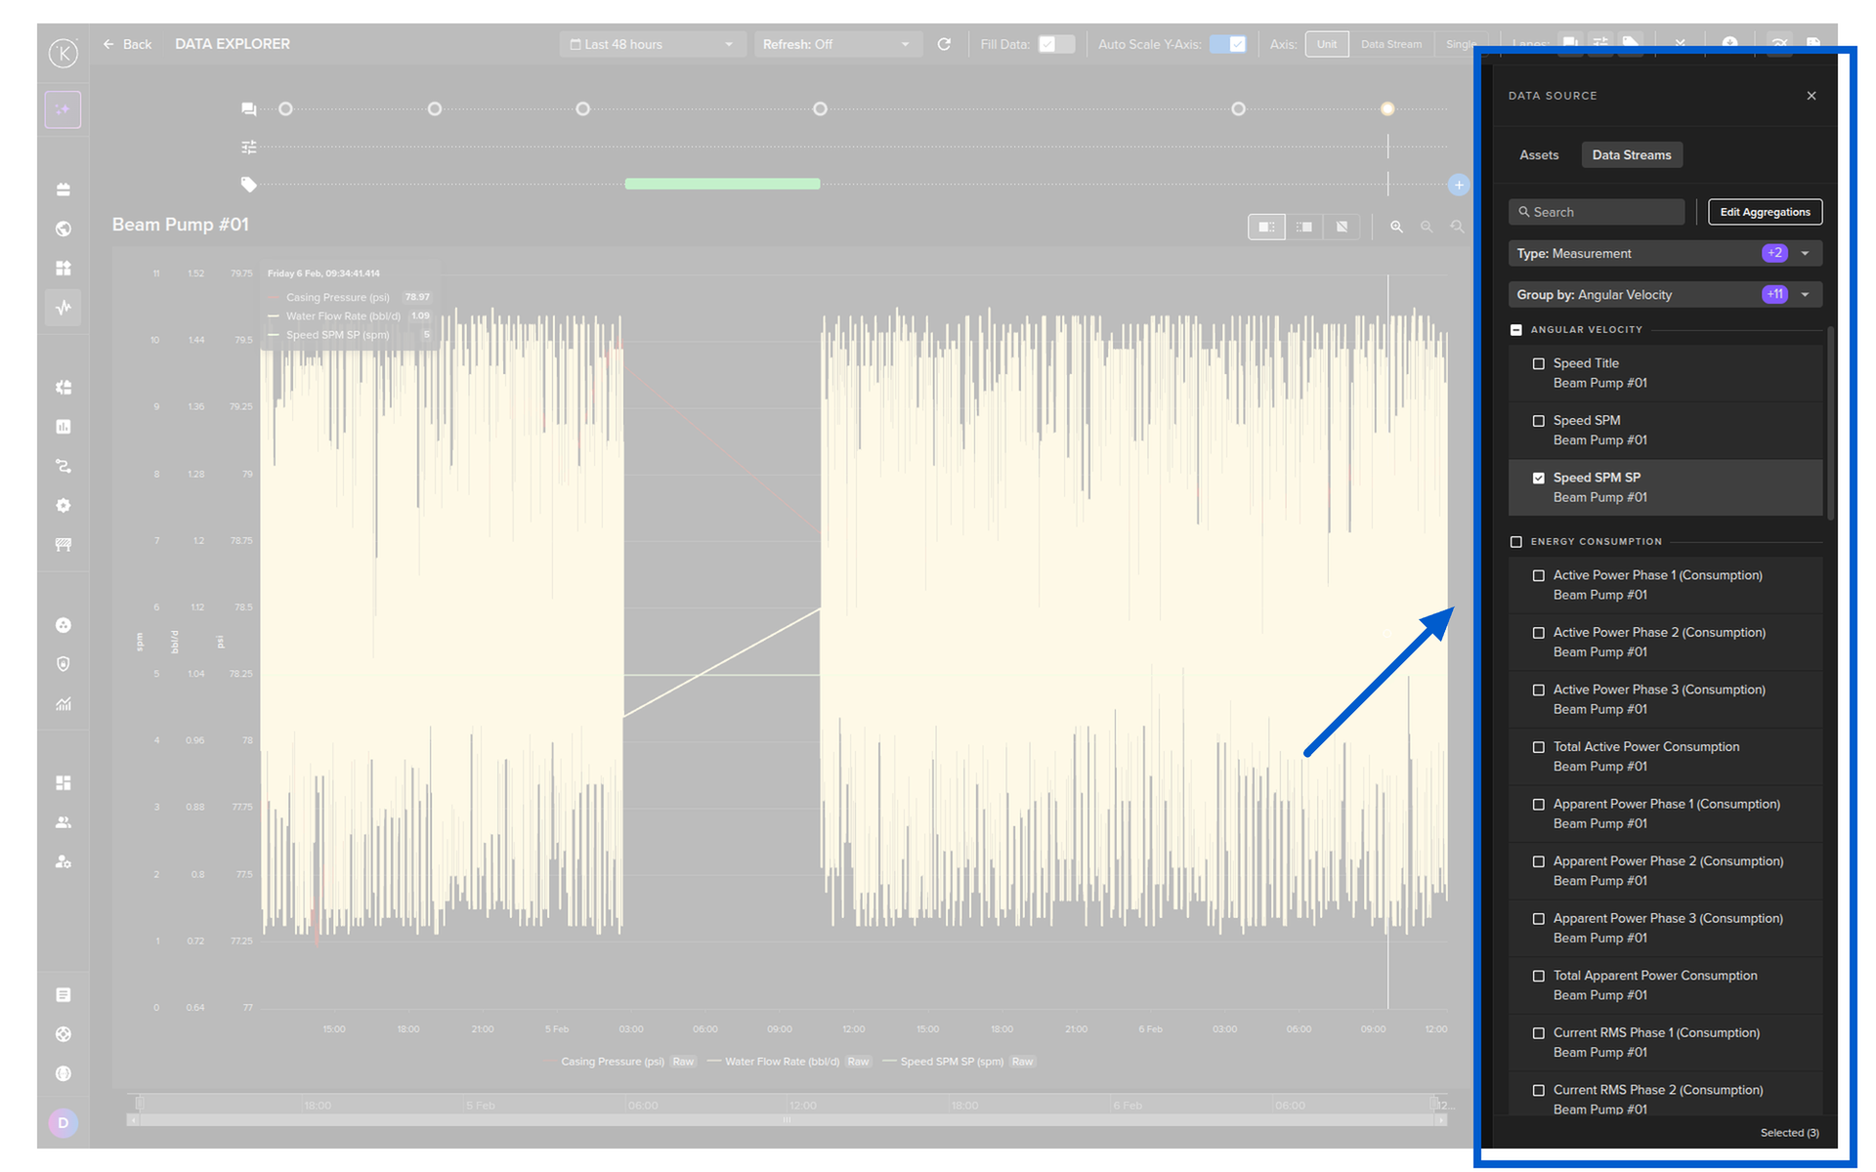Click the annotations comment icon above the chart
The image size is (1876, 1172).
point(249,109)
